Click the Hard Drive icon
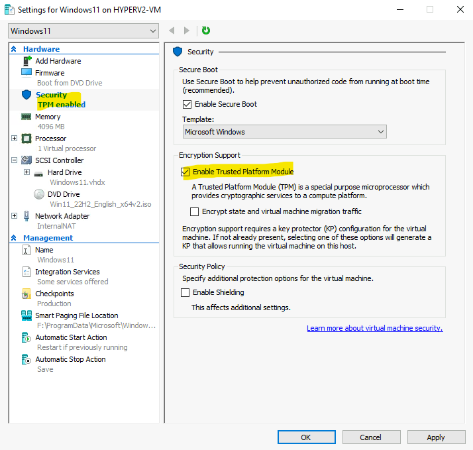The image size is (473, 450). point(38,174)
